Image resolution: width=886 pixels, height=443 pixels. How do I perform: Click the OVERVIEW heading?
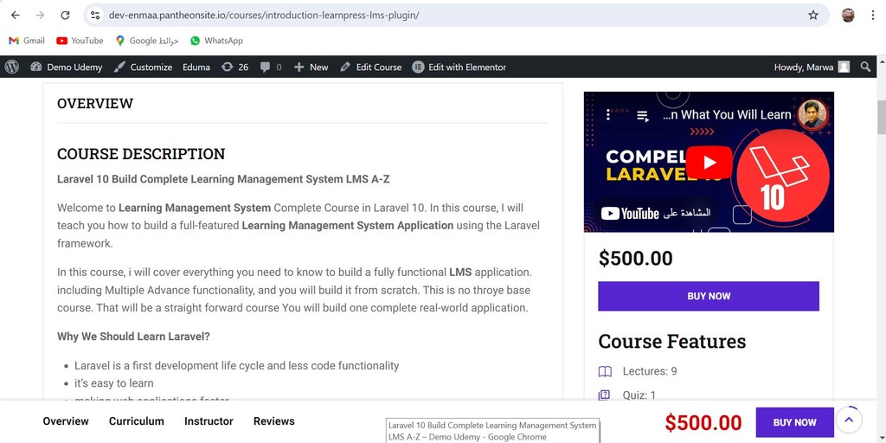95,104
